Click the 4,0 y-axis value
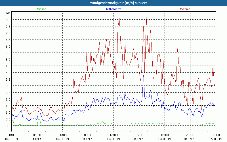 tap(8, 73)
